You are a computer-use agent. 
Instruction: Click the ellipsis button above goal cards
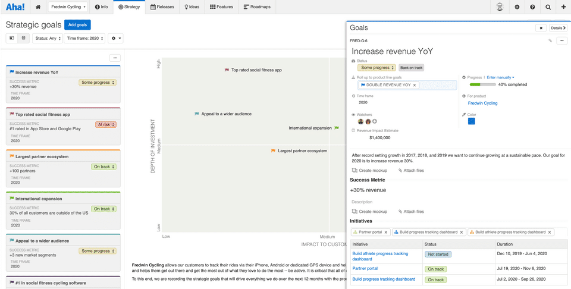coord(115,58)
